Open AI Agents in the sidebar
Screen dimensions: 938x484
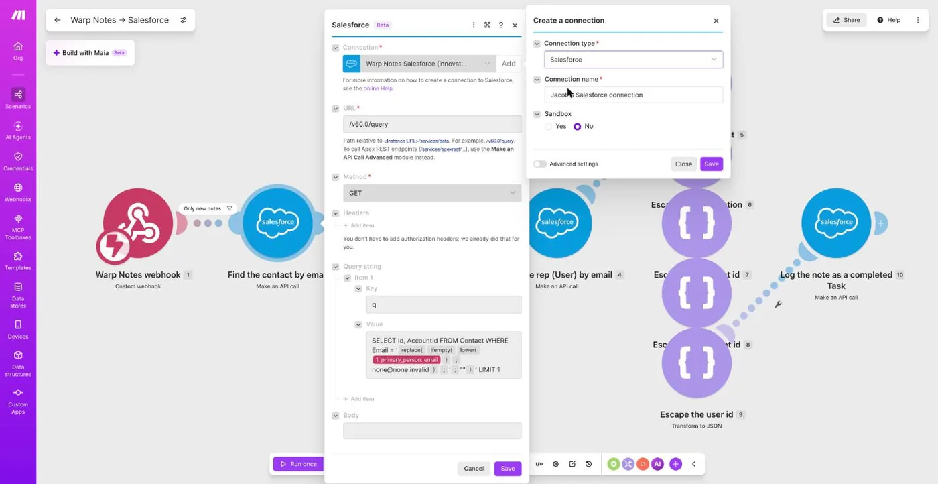tap(18, 130)
